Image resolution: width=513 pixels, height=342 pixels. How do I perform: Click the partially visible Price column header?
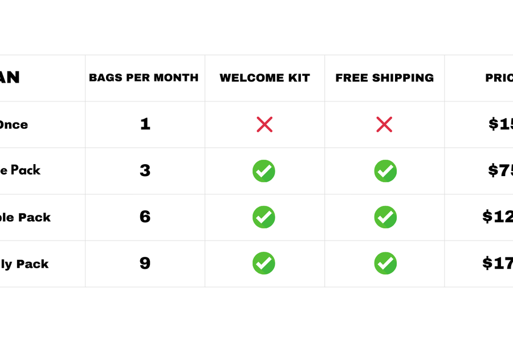[x=499, y=78]
